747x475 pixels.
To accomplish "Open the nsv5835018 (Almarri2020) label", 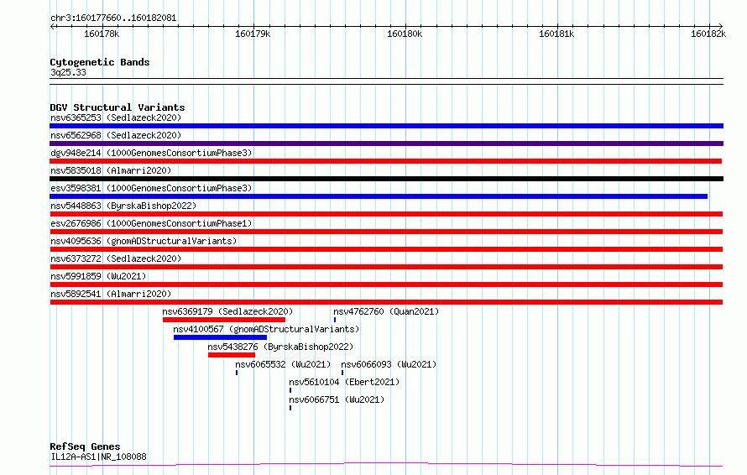I will [111, 170].
